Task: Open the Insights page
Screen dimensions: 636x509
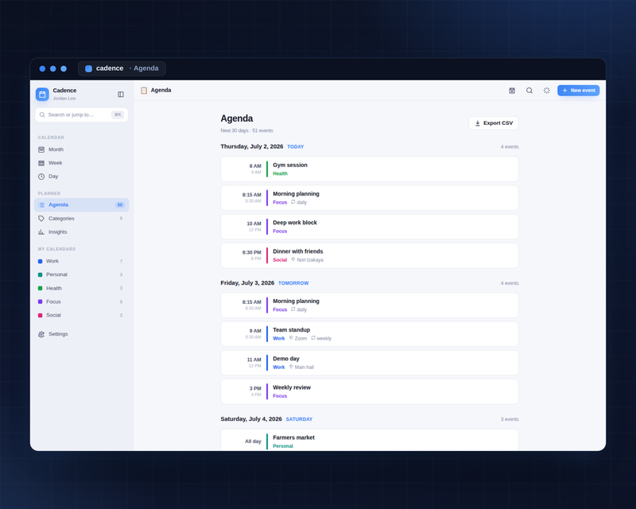Action: (x=82, y=231)
